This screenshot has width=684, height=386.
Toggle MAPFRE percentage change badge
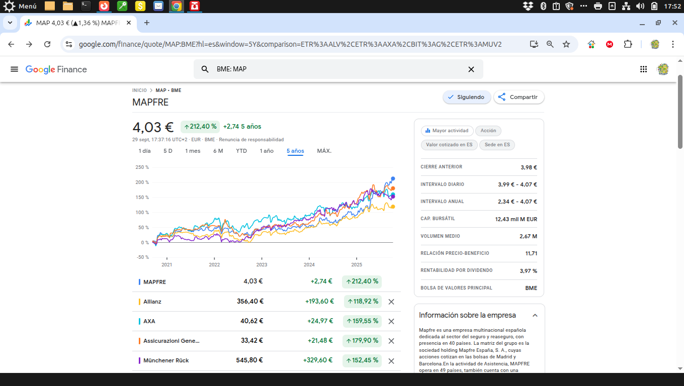coord(362,281)
